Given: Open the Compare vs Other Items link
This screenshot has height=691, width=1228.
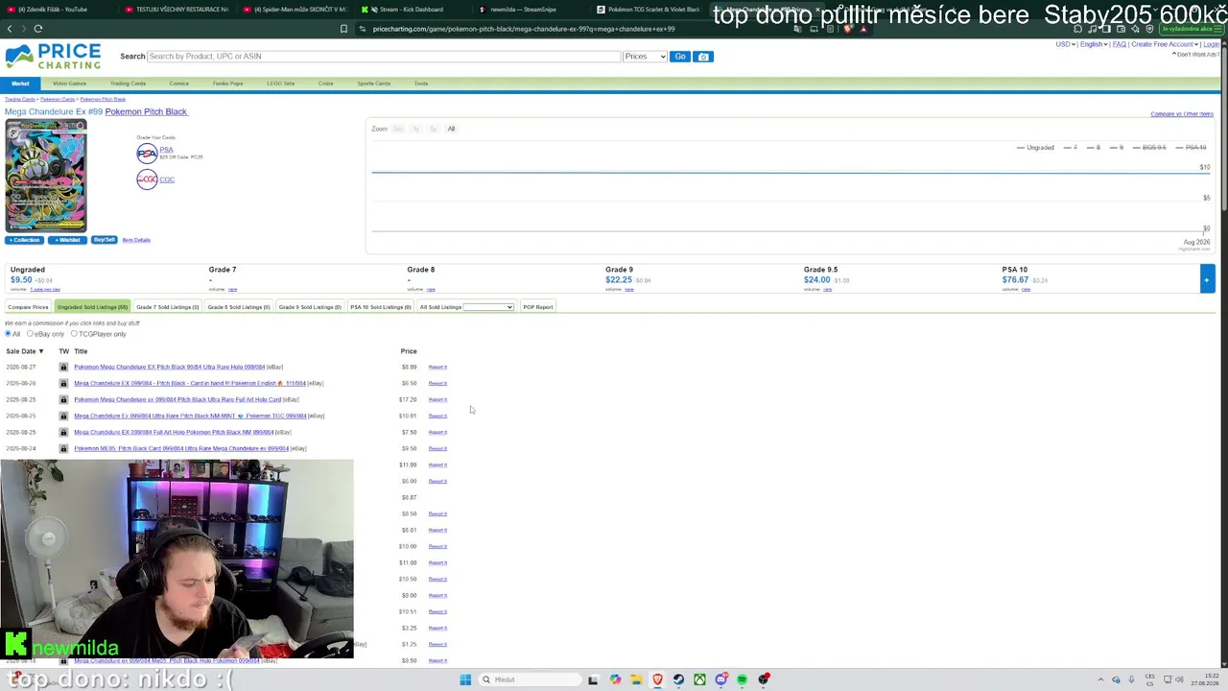Looking at the screenshot, I should 1182,114.
